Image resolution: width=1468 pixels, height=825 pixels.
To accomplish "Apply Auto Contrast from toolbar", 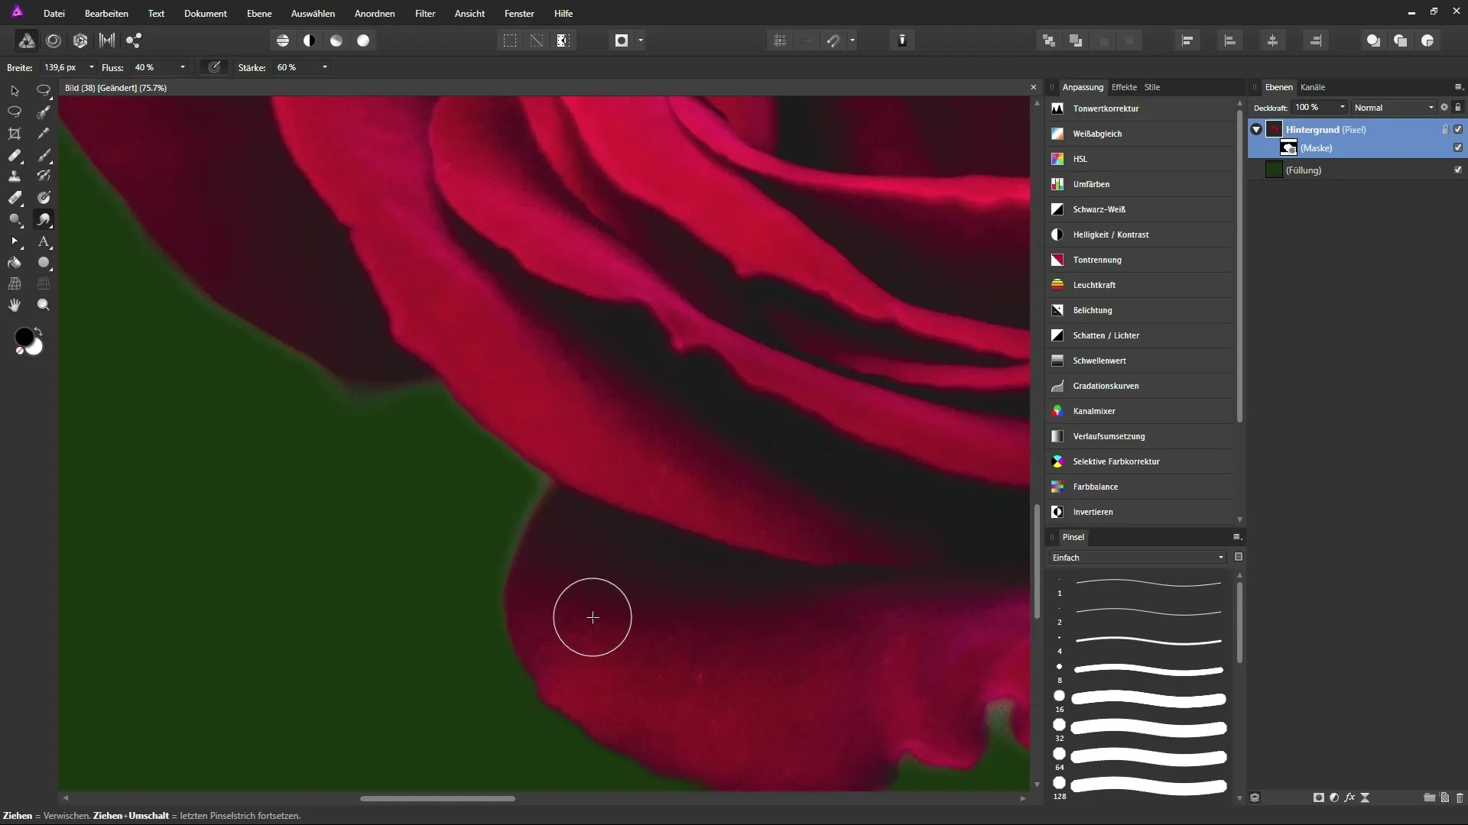I will pos(310,40).
